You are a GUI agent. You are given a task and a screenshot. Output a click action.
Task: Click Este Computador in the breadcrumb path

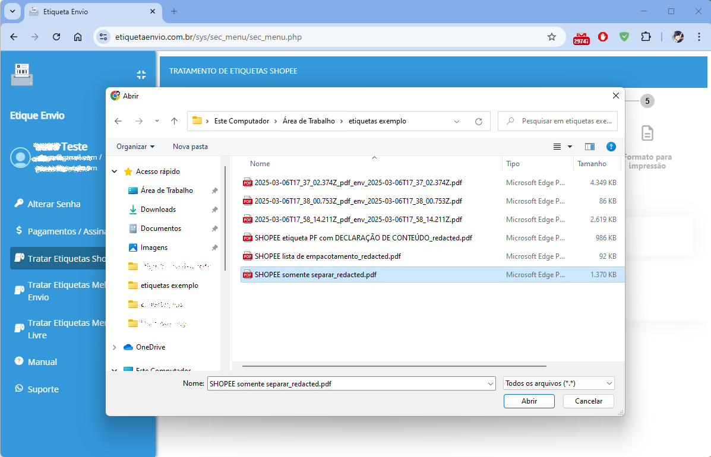pyautogui.click(x=242, y=121)
